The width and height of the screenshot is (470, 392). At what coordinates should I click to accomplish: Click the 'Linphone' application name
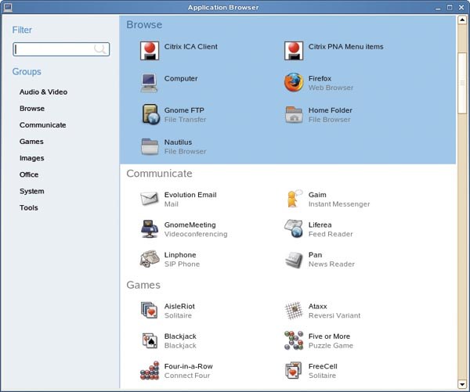(180, 255)
